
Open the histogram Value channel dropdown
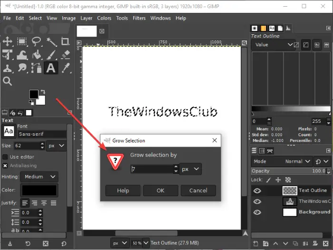click(x=274, y=45)
